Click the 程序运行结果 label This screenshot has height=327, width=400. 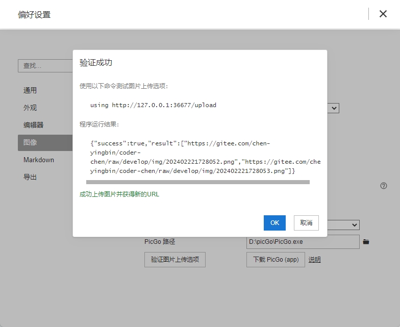click(x=99, y=124)
